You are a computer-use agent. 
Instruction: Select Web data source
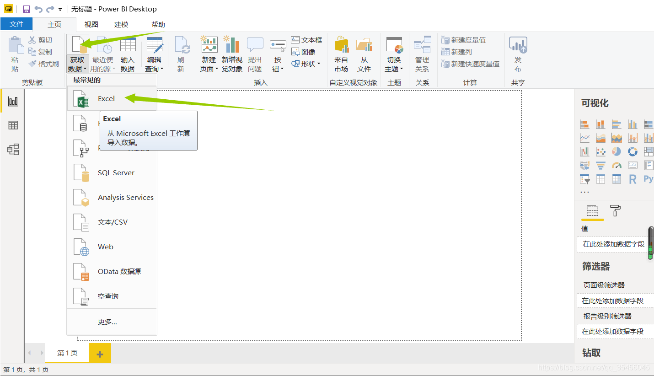pos(112,247)
